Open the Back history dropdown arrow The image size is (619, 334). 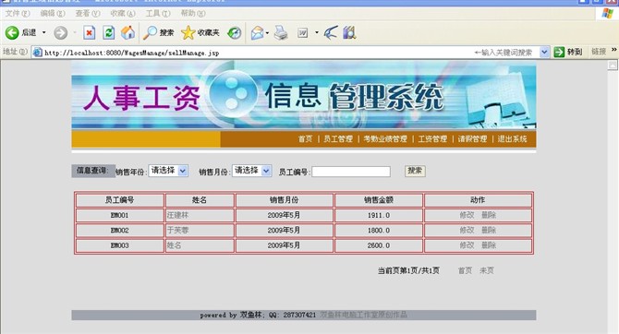coord(43,32)
